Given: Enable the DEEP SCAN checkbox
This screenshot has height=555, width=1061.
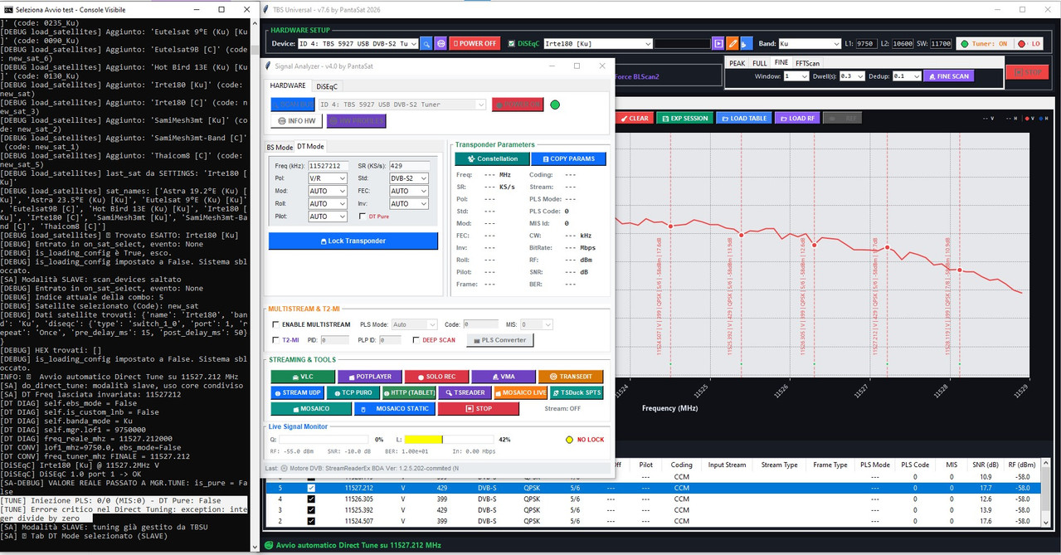Looking at the screenshot, I should click(x=416, y=339).
